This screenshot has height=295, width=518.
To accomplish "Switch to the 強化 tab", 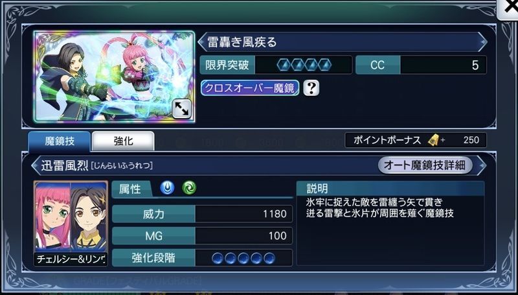I will pyautogui.click(x=123, y=141).
